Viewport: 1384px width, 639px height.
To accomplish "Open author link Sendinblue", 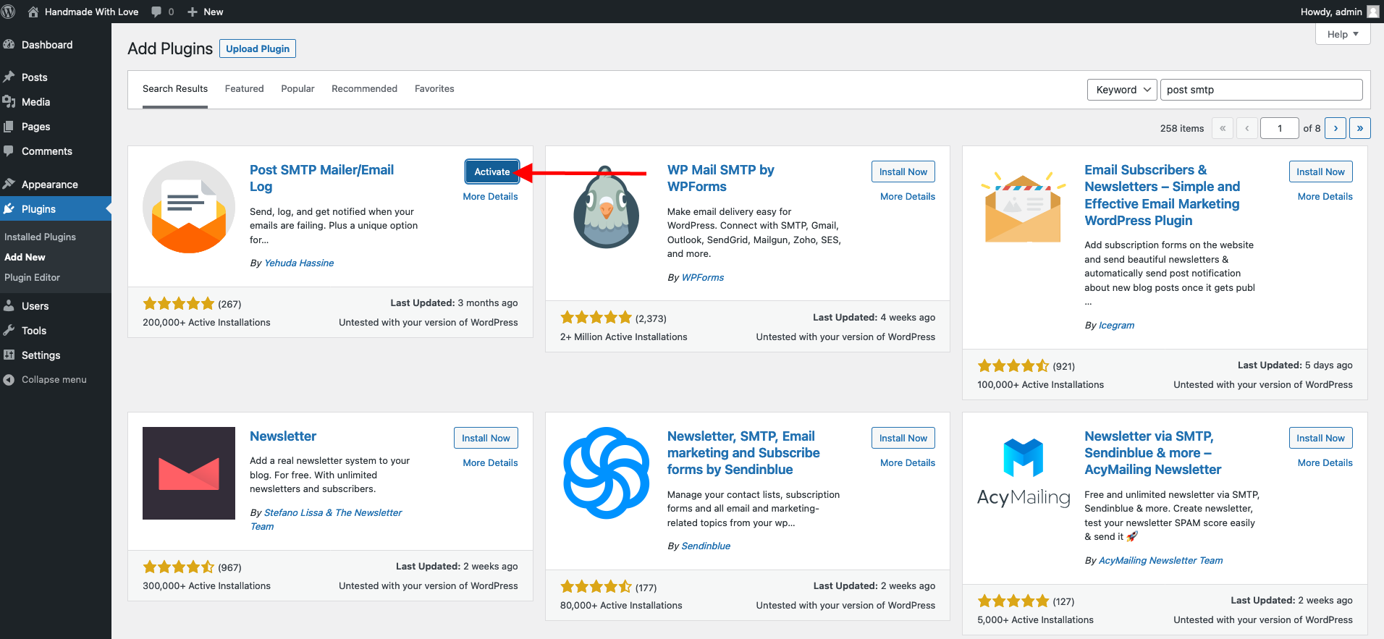I will coord(706,546).
